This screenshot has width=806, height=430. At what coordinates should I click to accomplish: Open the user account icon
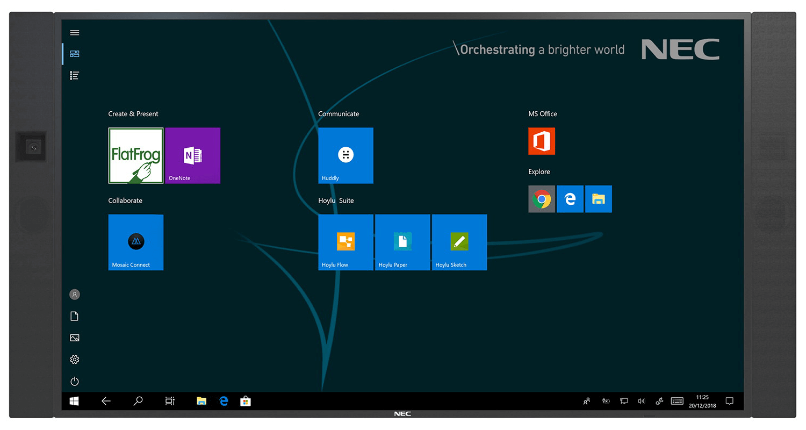click(75, 295)
